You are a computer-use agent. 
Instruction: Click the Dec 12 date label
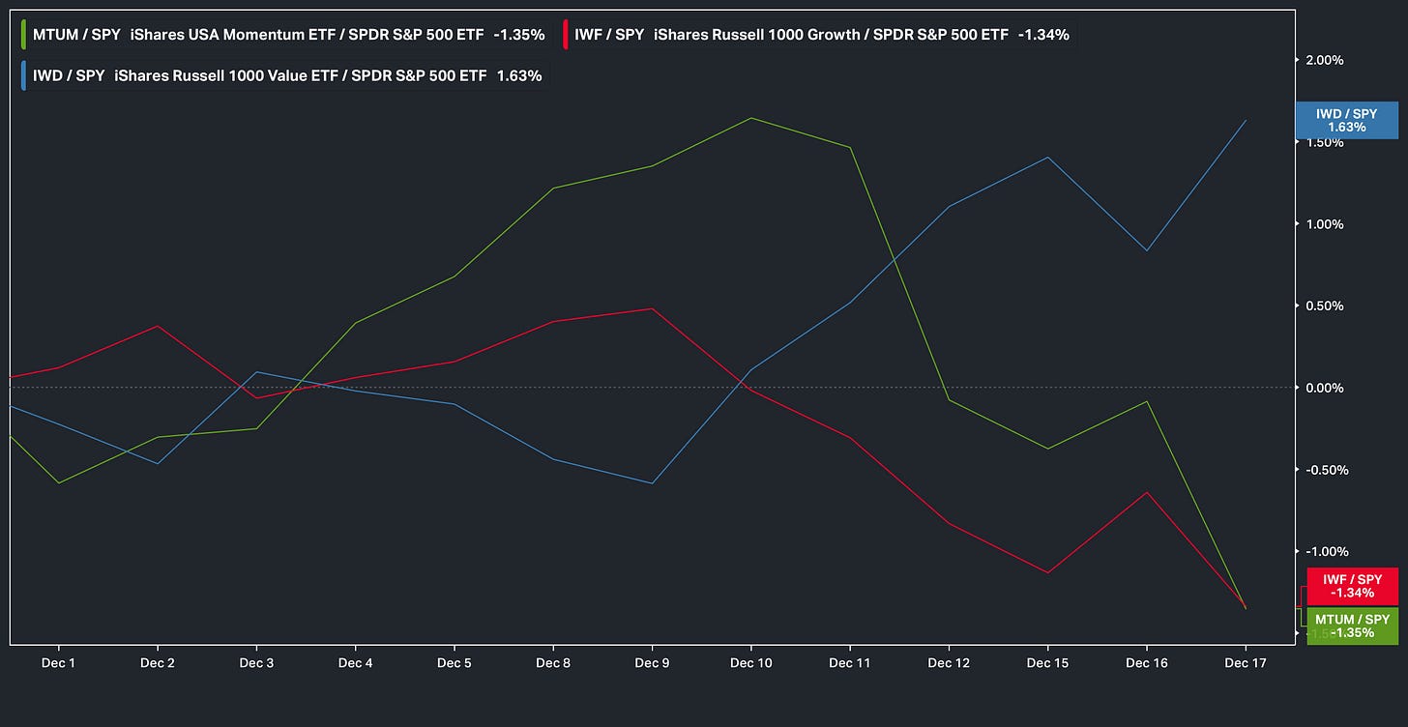[949, 663]
